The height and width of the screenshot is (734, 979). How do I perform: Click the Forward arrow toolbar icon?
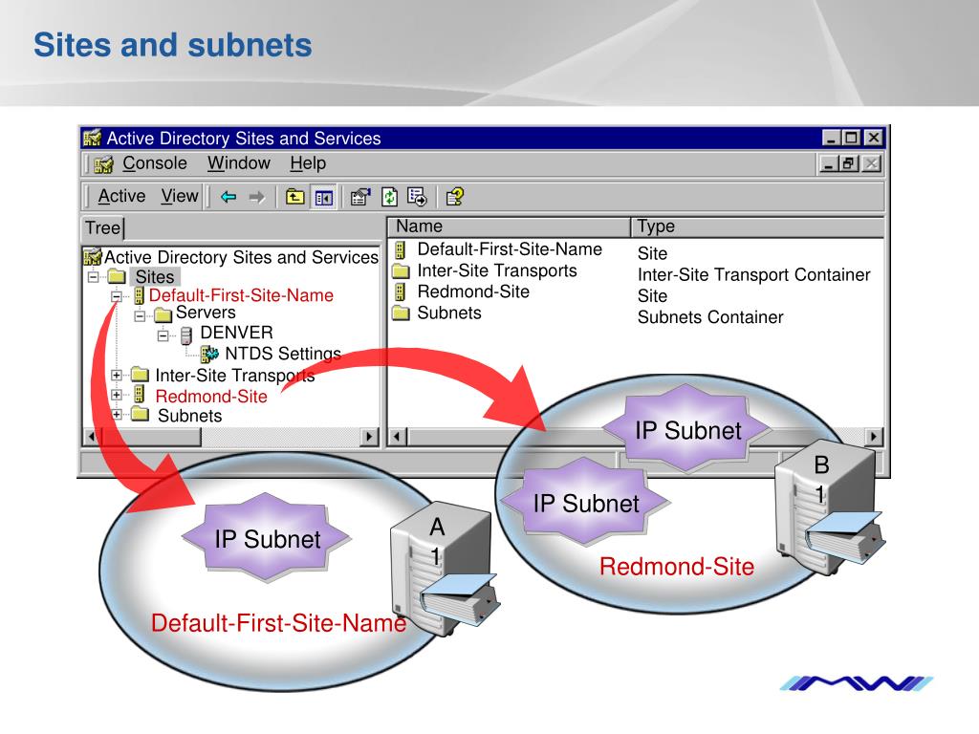(256, 197)
